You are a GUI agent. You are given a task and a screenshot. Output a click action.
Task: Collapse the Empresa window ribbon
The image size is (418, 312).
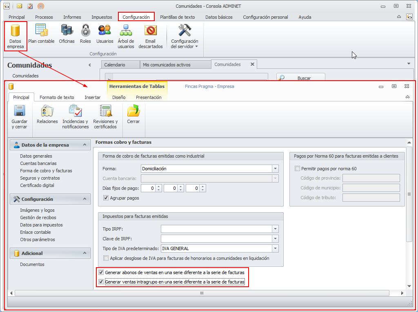[x=408, y=97]
